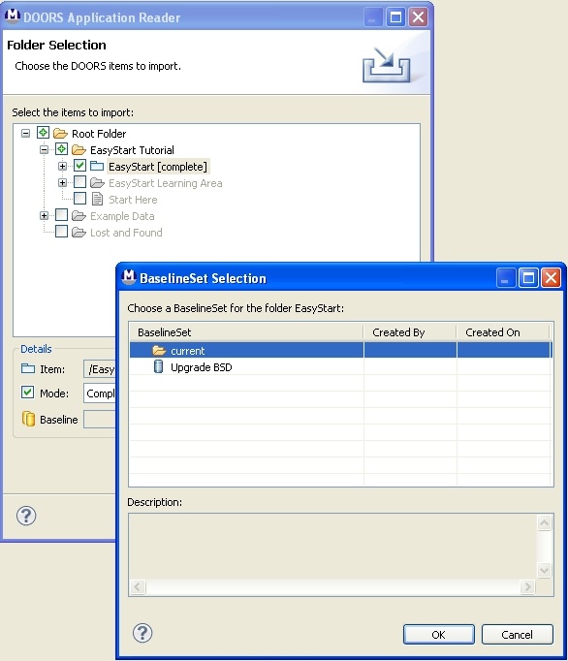The image size is (568, 661).
Task: Collapse the Root Folder tree node
Action: pyautogui.click(x=26, y=133)
